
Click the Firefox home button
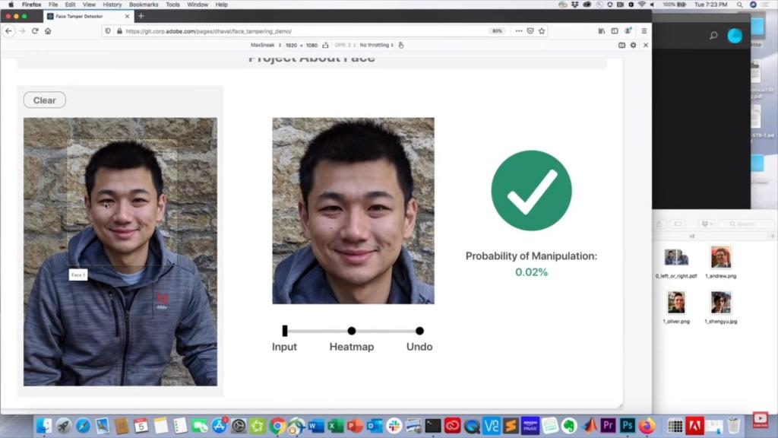[x=48, y=31]
